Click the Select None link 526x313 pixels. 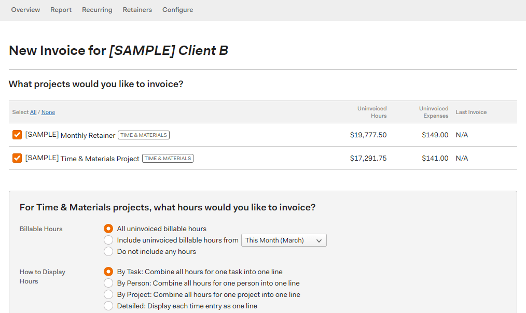[48, 112]
